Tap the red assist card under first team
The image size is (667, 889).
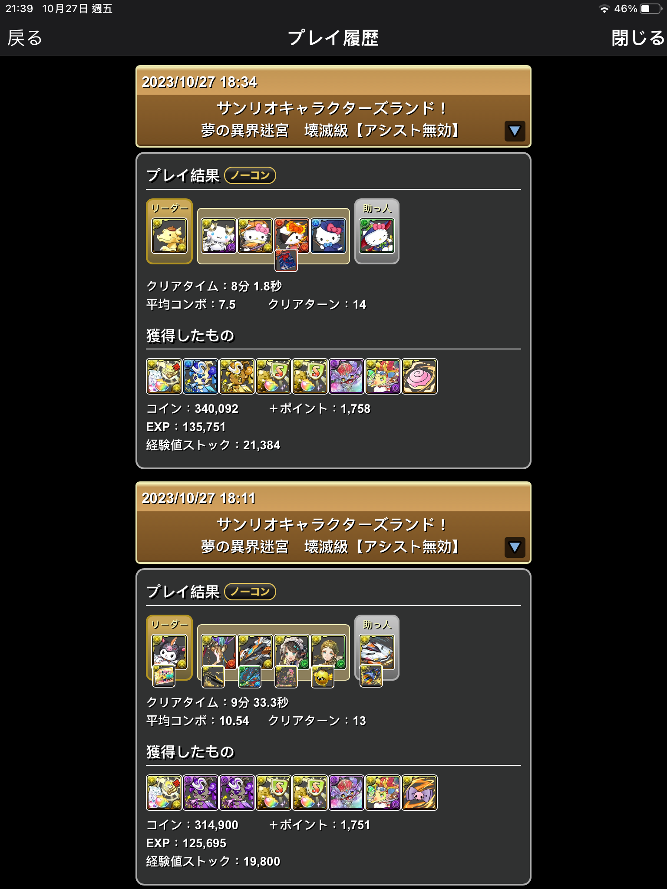[286, 261]
